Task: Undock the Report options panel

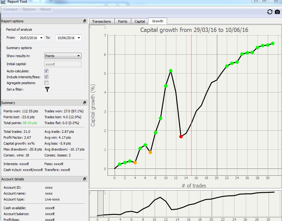Action: [85, 21]
